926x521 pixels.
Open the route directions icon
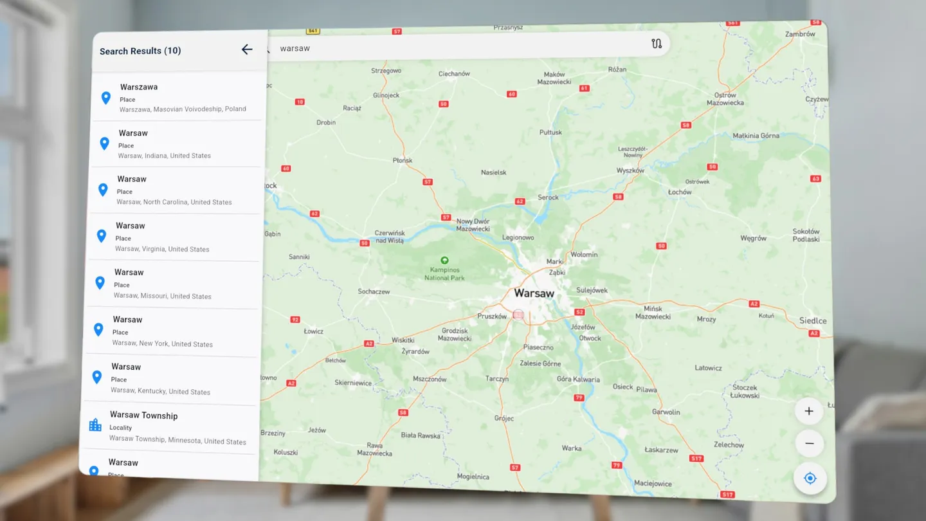tap(656, 44)
